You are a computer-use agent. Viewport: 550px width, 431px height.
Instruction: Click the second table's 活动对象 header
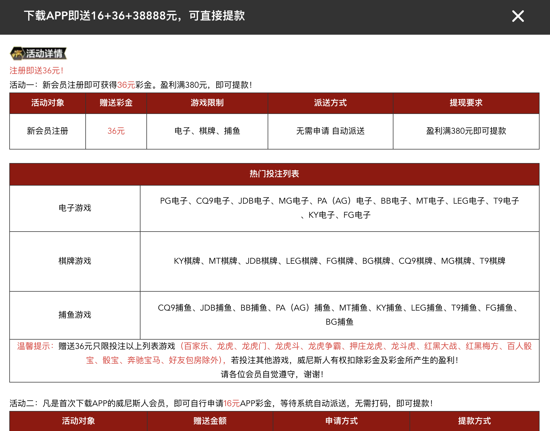point(78,421)
